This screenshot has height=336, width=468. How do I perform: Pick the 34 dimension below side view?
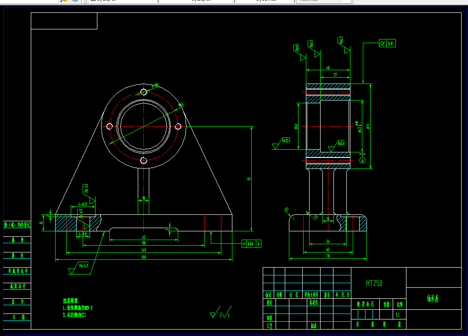tap(328, 241)
